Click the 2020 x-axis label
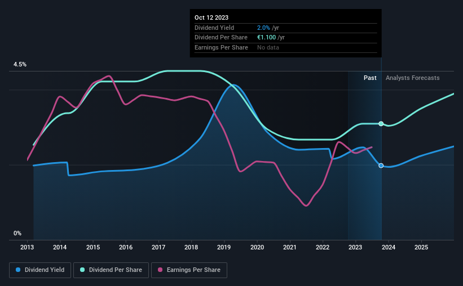 (257, 247)
